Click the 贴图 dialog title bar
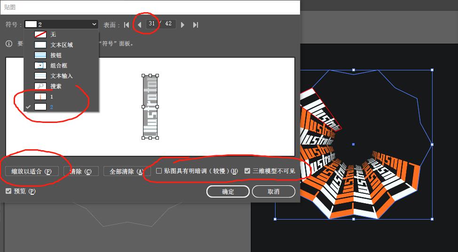Image resolution: width=458 pixels, height=252 pixels. pos(150,8)
